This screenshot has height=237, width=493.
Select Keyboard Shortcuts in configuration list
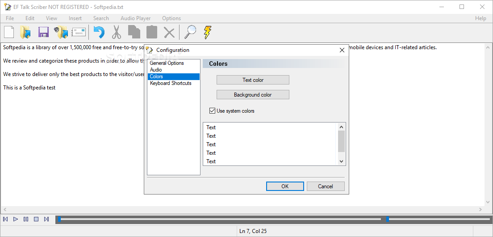(174, 83)
